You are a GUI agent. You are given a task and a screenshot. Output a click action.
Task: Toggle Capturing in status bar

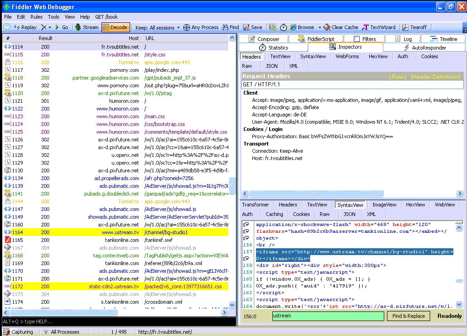[18, 332]
